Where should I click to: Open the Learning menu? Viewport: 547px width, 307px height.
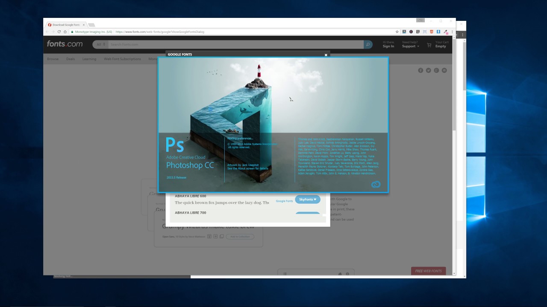[x=89, y=59]
